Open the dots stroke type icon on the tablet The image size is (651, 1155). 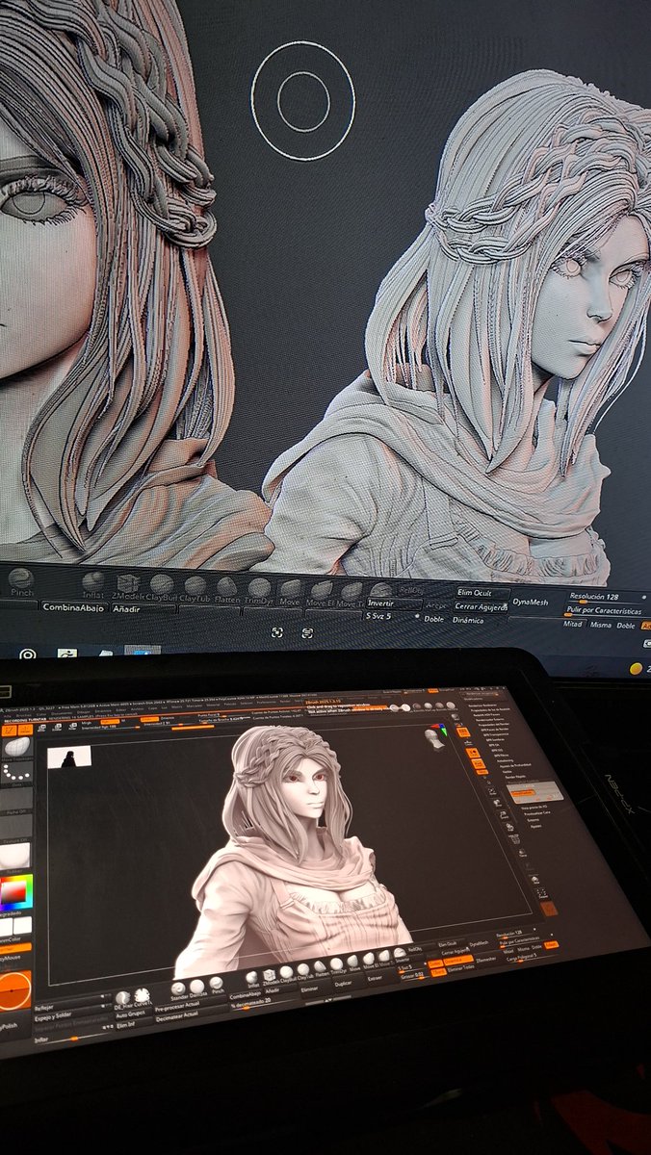[14, 774]
